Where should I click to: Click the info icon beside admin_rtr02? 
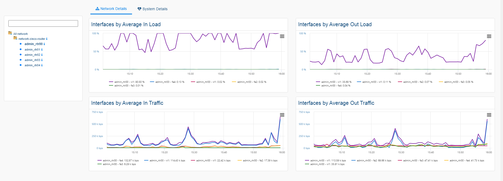tap(42, 55)
